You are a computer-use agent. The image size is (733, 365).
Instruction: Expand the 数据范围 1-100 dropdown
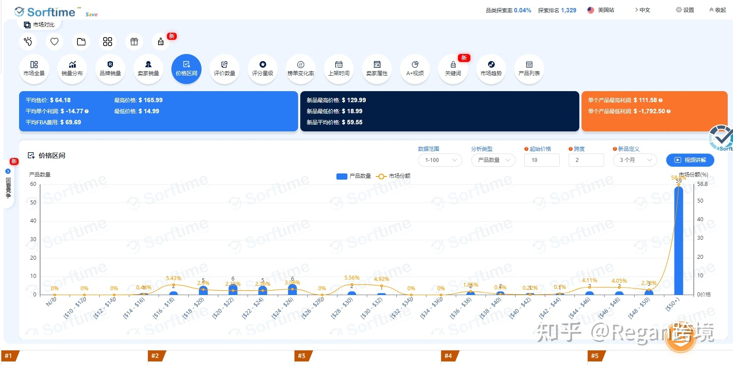440,160
